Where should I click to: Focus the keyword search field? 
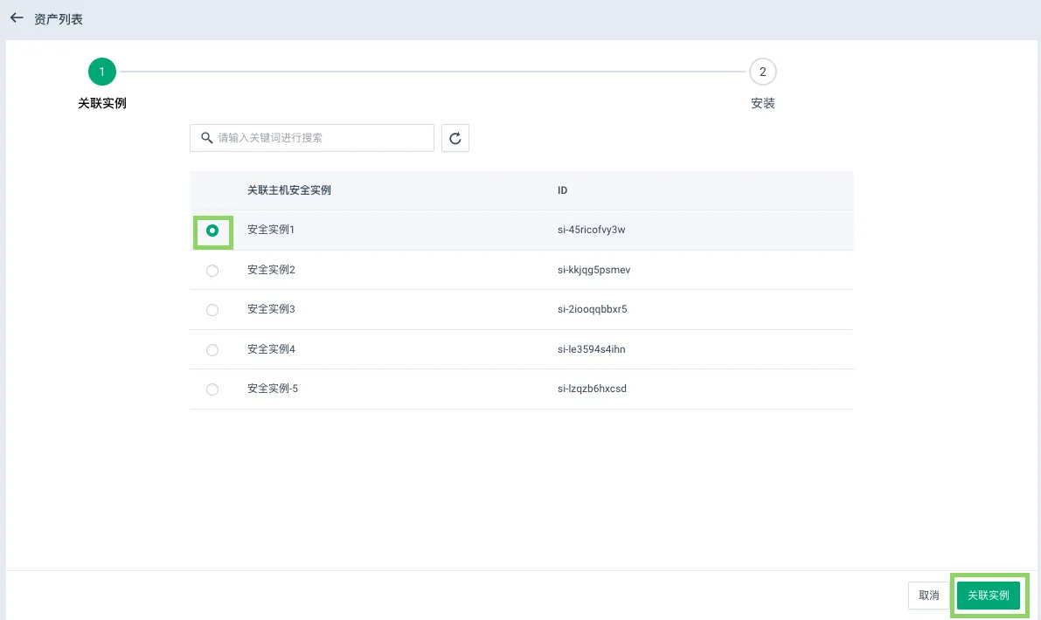[312, 138]
